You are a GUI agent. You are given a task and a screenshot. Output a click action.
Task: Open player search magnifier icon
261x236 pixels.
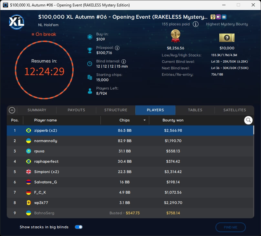(248, 120)
